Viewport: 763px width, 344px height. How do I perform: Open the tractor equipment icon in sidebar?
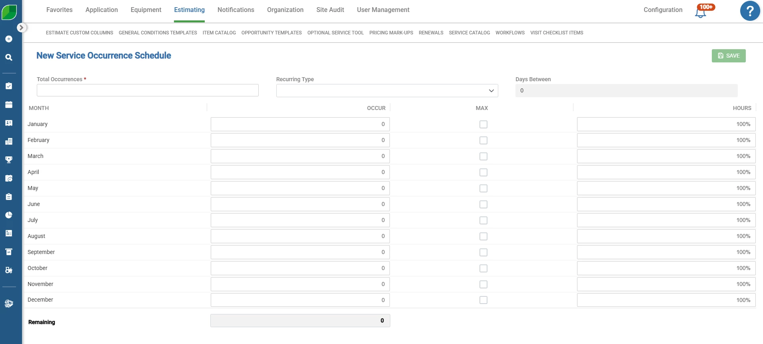pos(9,270)
